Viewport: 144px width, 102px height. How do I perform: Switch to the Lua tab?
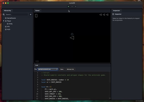37,65
